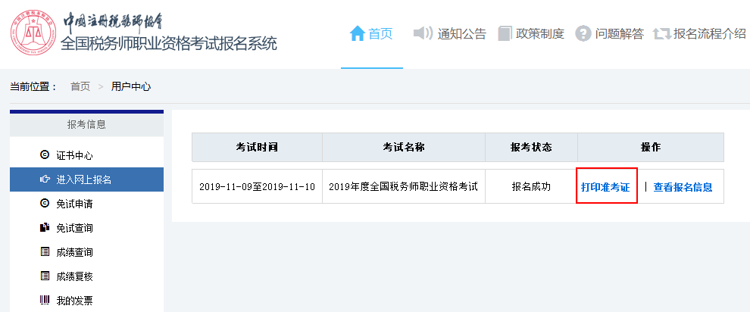Click the icon beside 证书中心
Screen dimensions: 750x312
click(x=45, y=154)
